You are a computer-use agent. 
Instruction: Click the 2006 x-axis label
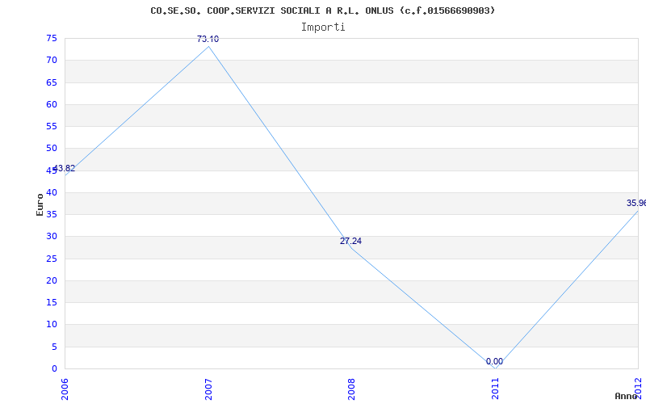[x=65, y=389]
